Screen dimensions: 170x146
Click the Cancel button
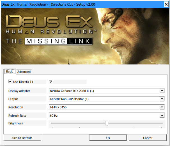[x=147, y=138]
